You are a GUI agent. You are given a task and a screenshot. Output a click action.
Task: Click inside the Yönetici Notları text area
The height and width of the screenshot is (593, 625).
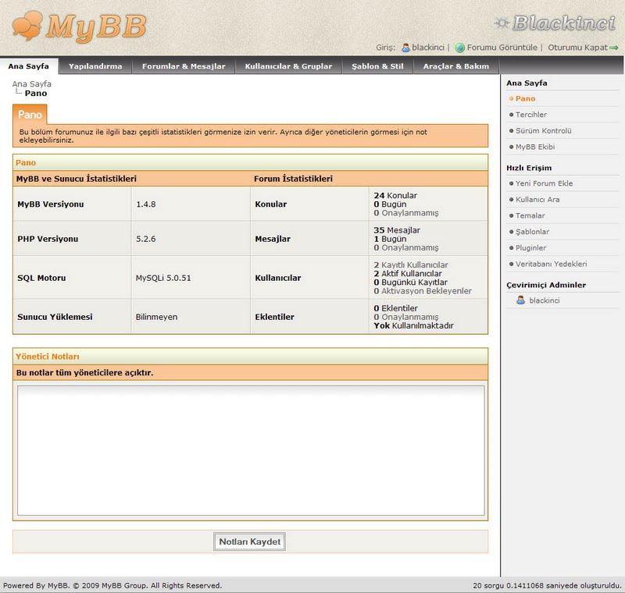(250, 449)
